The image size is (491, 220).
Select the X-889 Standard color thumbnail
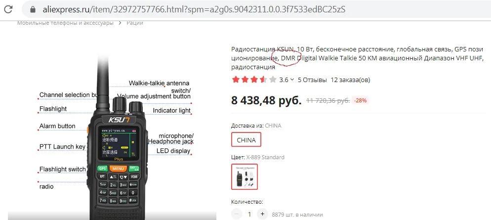click(x=244, y=177)
